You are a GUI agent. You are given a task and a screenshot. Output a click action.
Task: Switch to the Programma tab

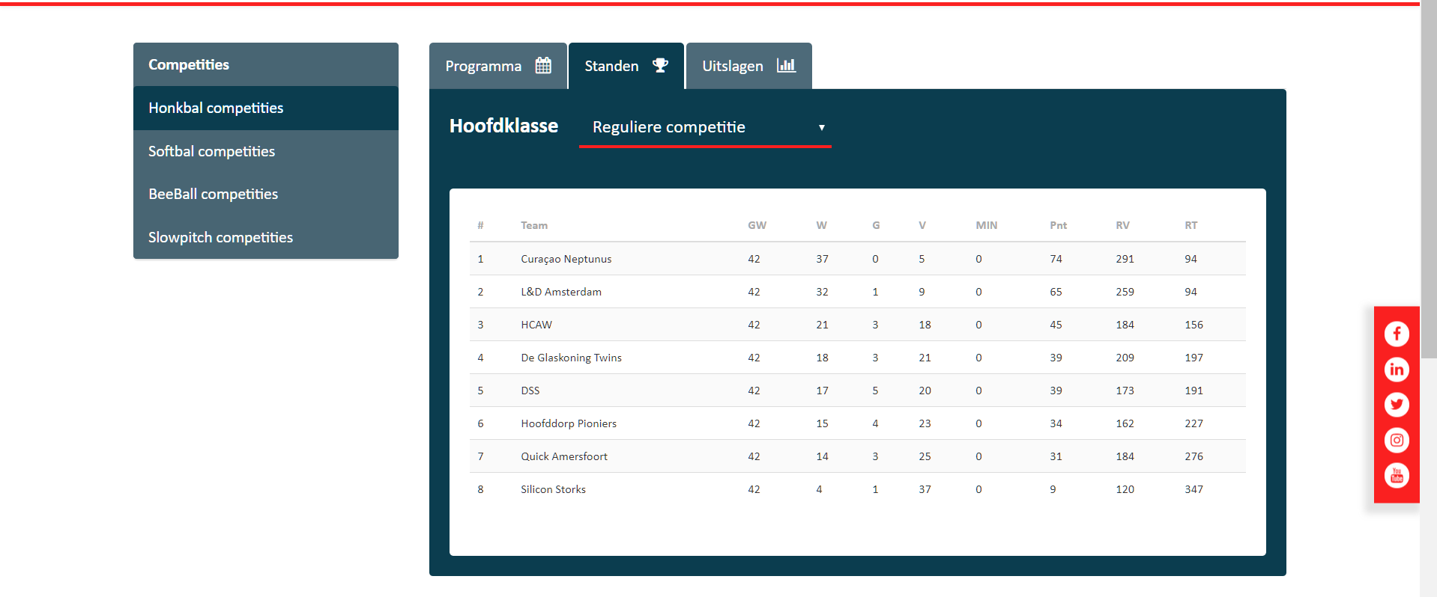(x=497, y=66)
